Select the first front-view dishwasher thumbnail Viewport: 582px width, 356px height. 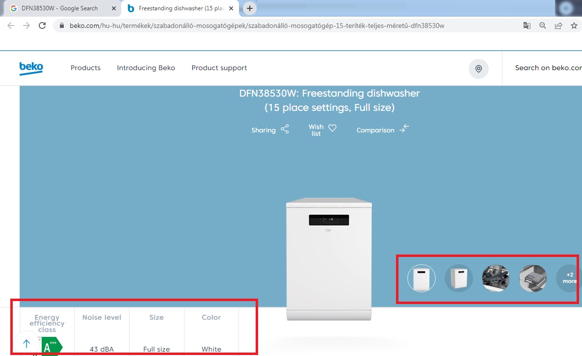click(x=422, y=279)
